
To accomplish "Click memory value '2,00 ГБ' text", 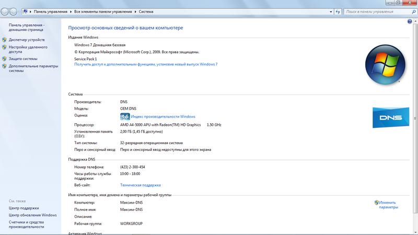I will pos(141,132).
